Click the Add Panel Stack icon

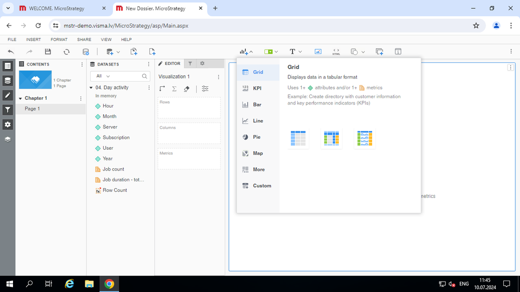pyautogui.click(x=379, y=51)
